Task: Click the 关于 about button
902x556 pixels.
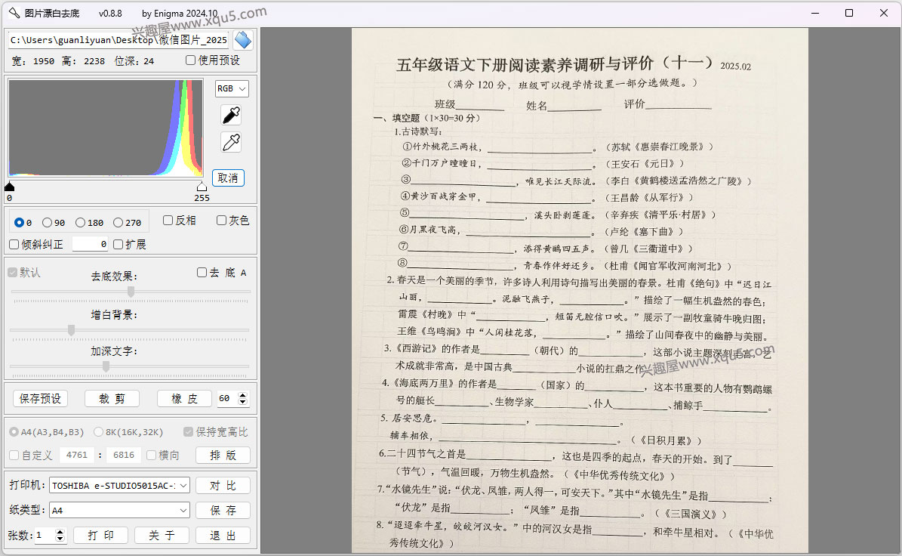Action: [162, 536]
